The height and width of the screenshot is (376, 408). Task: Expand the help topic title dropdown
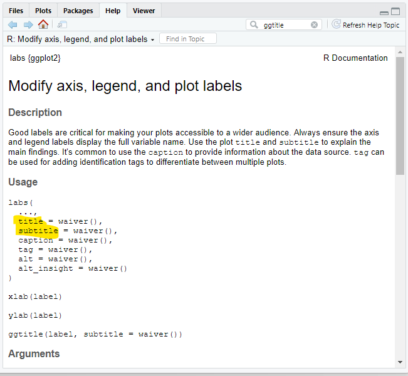153,40
